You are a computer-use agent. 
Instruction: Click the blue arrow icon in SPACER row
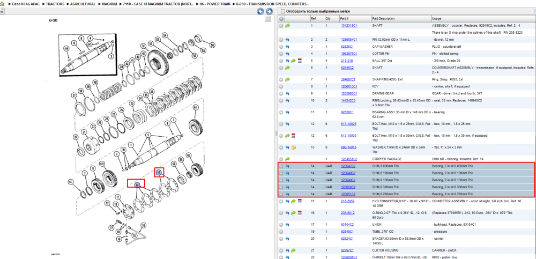point(287,239)
